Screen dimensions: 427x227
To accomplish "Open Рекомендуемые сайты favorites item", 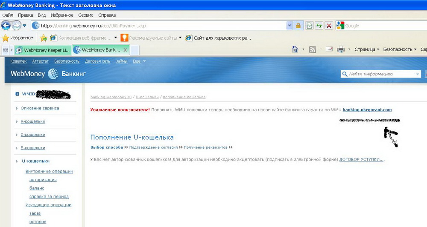I will pos(149,38).
